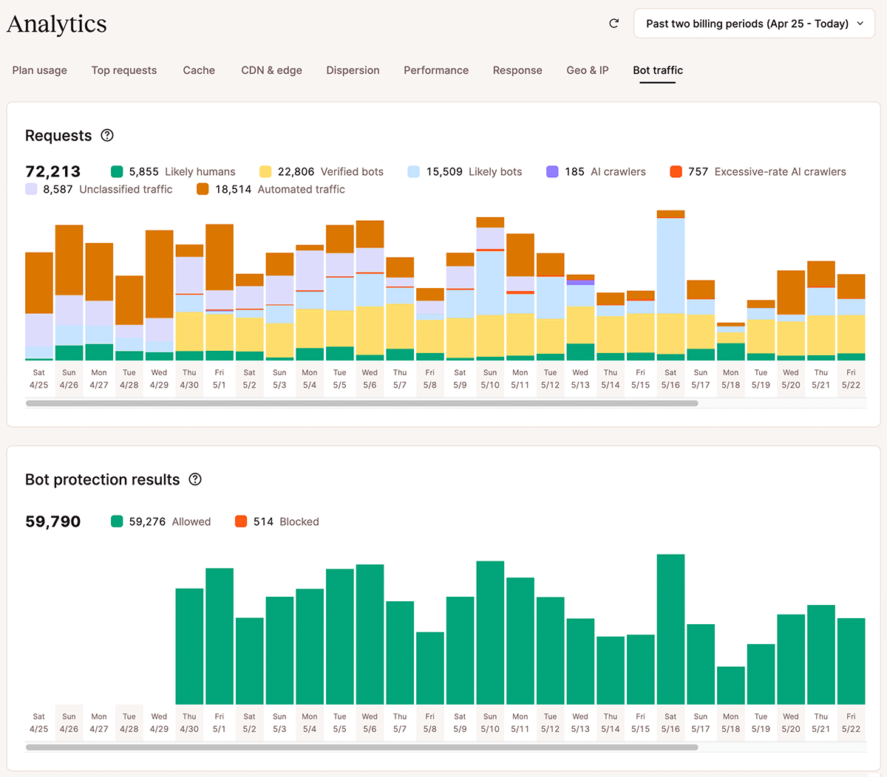
Task: Switch to the Top requests tab
Action: [124, 70]
